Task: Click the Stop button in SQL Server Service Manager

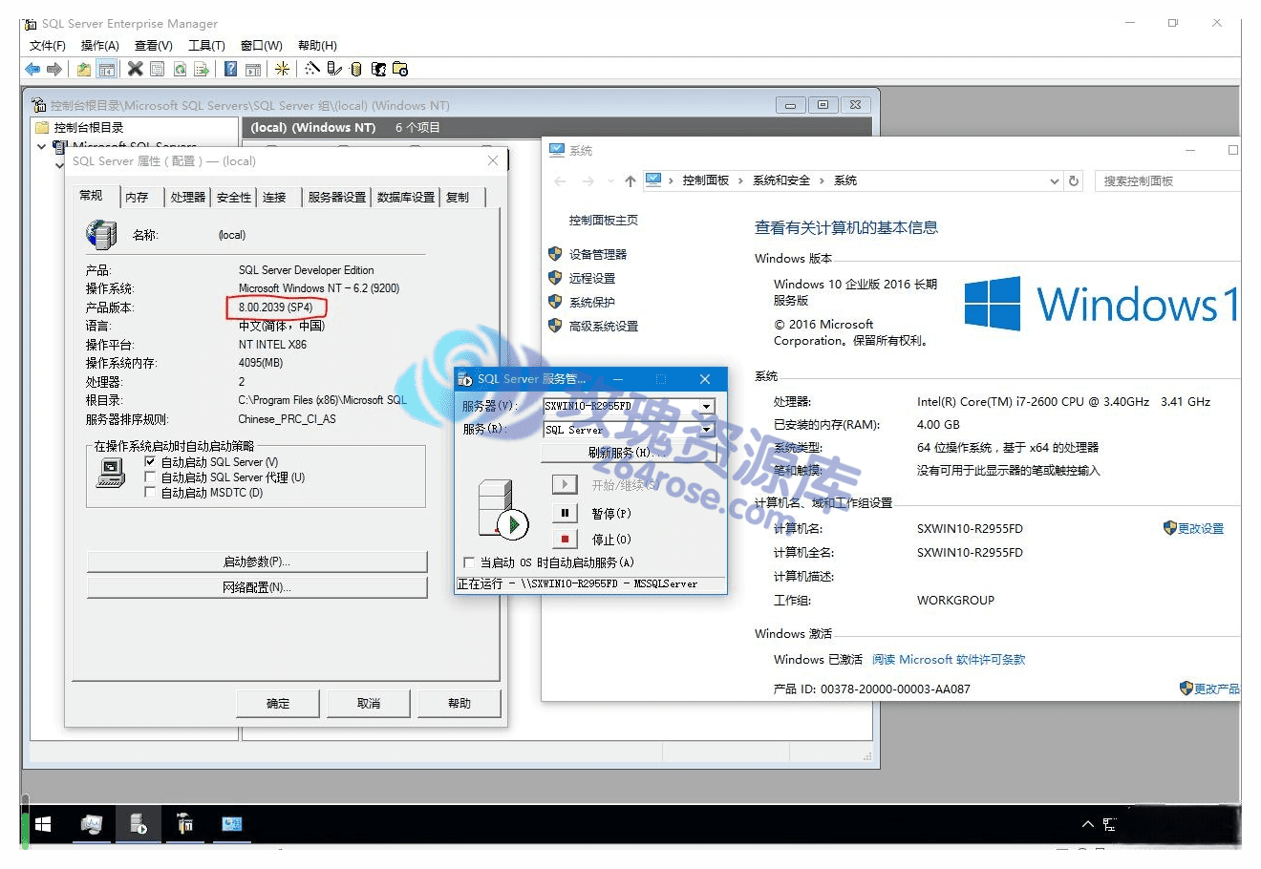Action: pos(565,539)
